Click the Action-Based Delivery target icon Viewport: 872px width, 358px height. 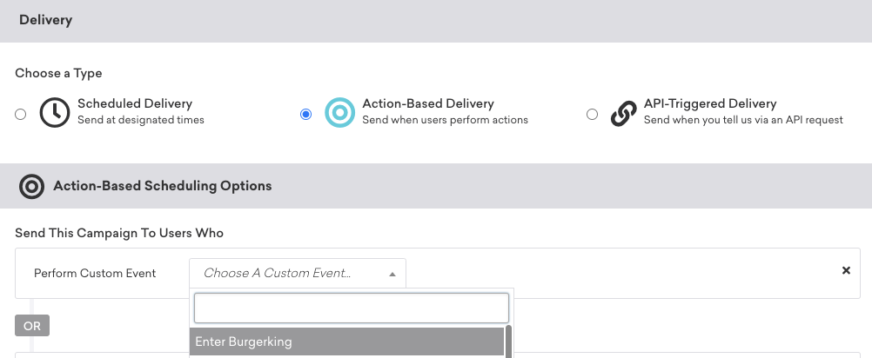[339, 112]
